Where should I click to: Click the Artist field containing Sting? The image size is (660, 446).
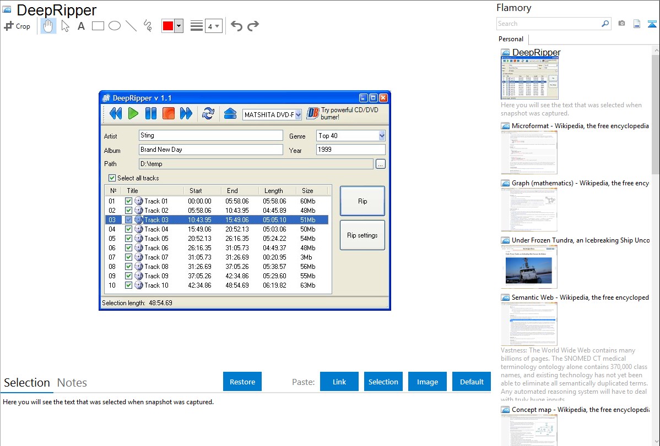(x=211, y=135)
